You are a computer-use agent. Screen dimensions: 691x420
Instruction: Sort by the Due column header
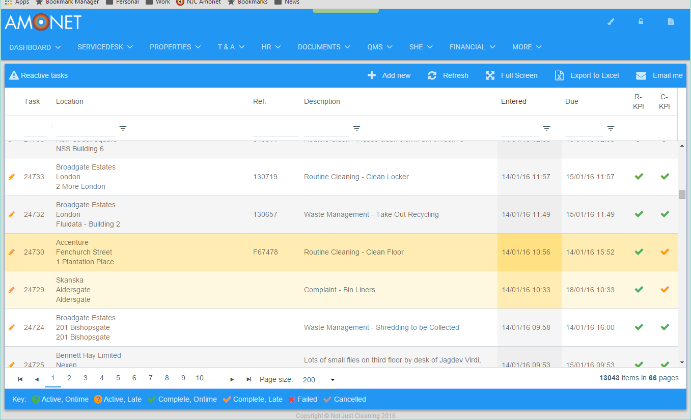pyautogui.click(x=572, y=101)
